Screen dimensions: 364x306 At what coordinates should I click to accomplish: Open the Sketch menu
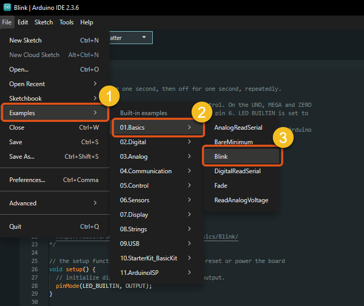click(43, 22)
